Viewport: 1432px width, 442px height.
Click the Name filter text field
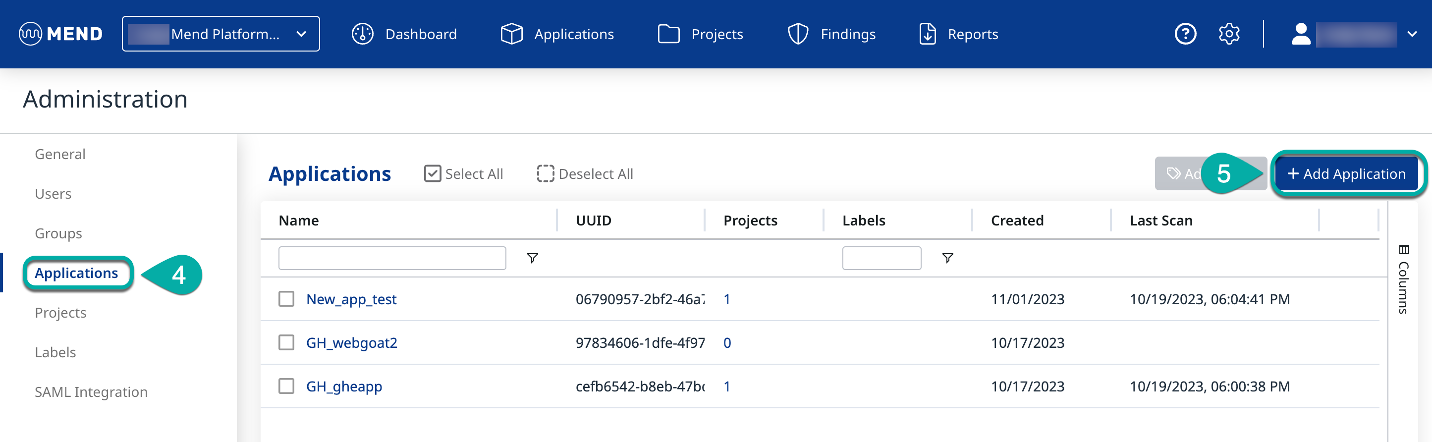click(392, 258)
